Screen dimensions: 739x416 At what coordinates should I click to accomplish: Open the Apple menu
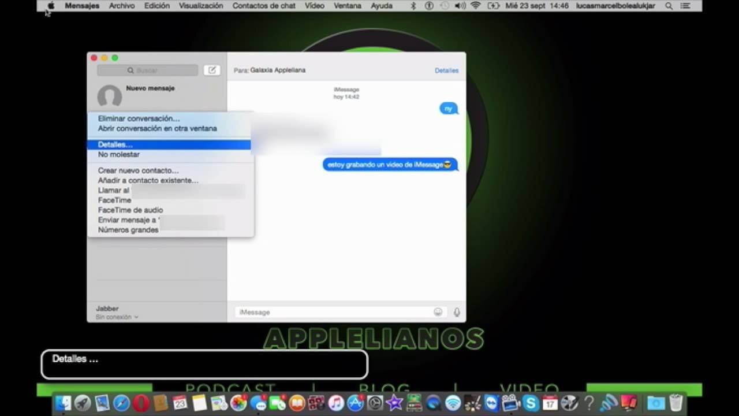(51, 6)
